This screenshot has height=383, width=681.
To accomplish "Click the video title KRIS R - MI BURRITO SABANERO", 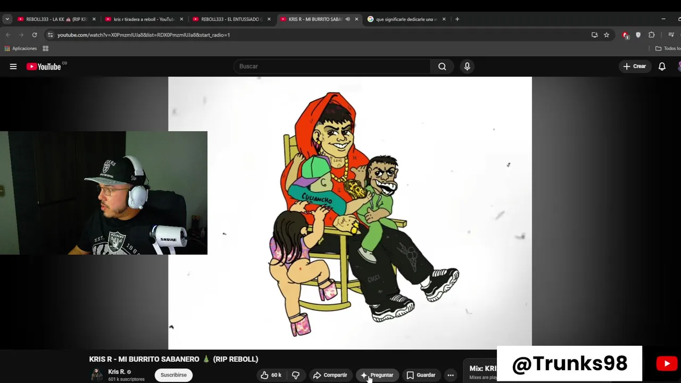I will 173,359.
